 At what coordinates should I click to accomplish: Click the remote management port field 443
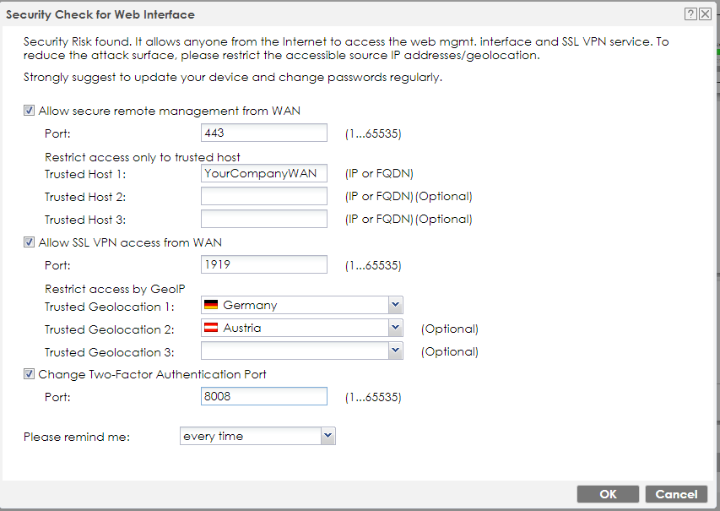[x=264, y=133]
